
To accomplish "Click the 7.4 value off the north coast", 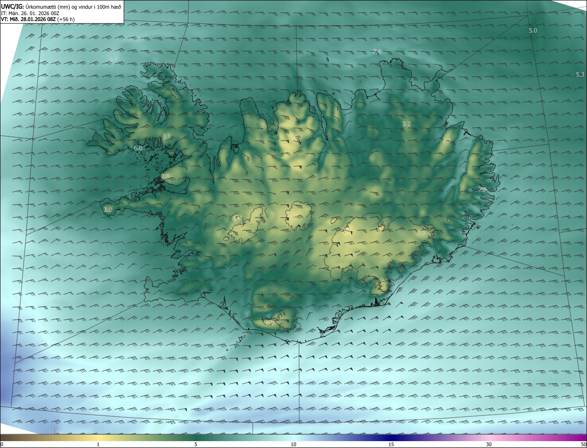I will (x=377, y=51).
